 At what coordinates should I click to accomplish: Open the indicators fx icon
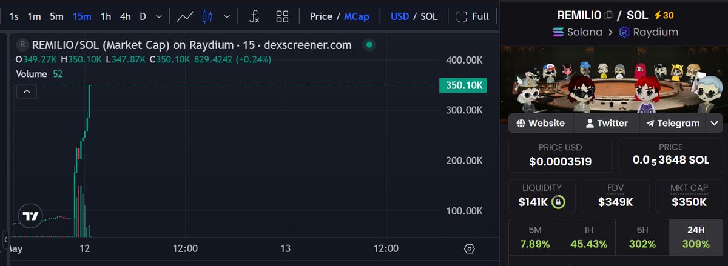click(x=255, y=16)
